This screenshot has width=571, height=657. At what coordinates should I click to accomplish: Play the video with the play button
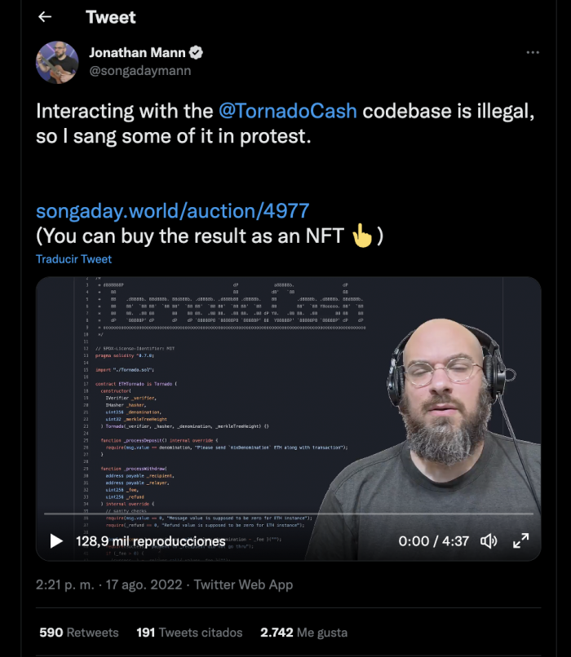pos(56,540)
